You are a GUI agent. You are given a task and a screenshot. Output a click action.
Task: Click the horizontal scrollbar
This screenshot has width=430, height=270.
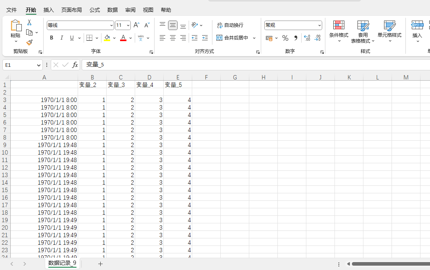click(390, 264)
